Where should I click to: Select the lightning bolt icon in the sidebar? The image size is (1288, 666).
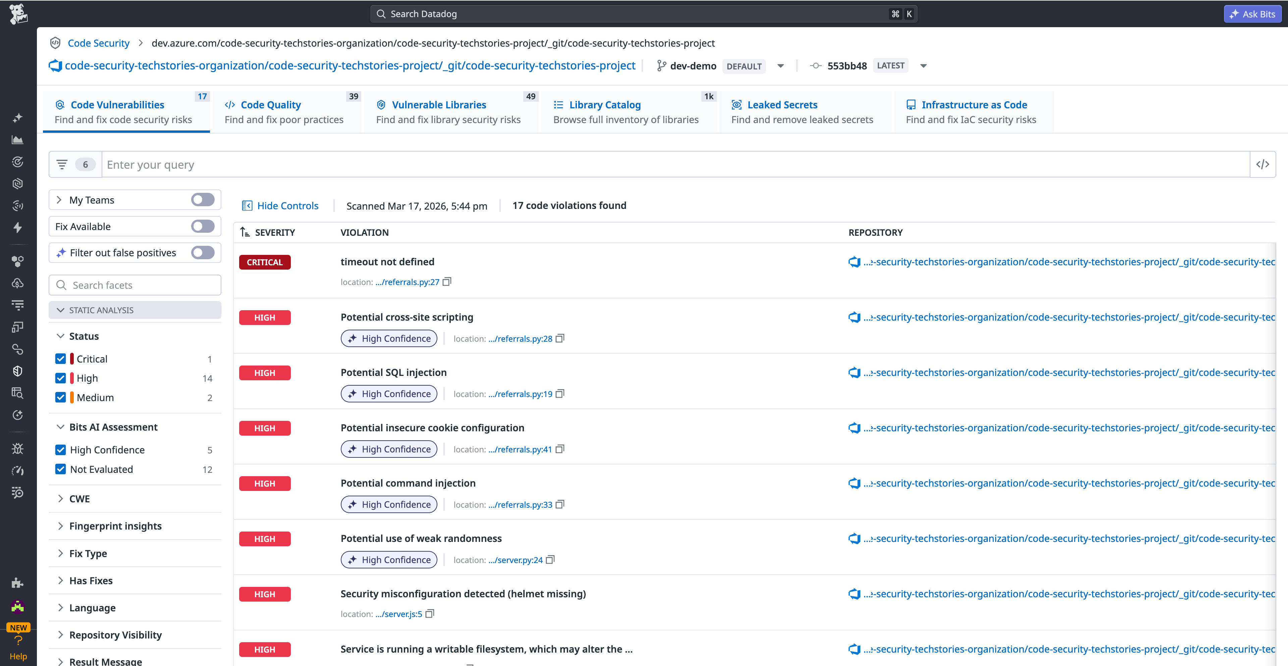pos(17,227)
